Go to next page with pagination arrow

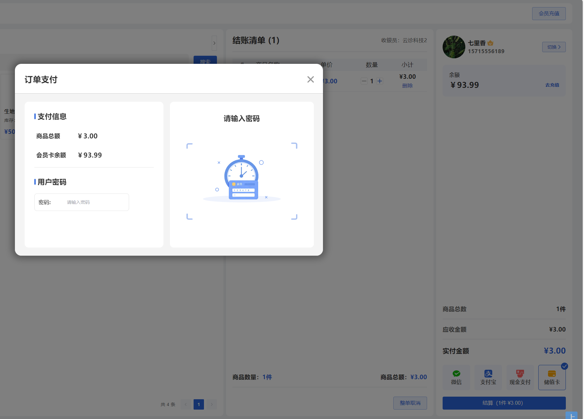212,404
